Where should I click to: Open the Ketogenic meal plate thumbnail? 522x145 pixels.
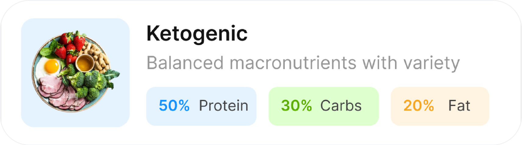pyautogui.click(x=75, y=72)
